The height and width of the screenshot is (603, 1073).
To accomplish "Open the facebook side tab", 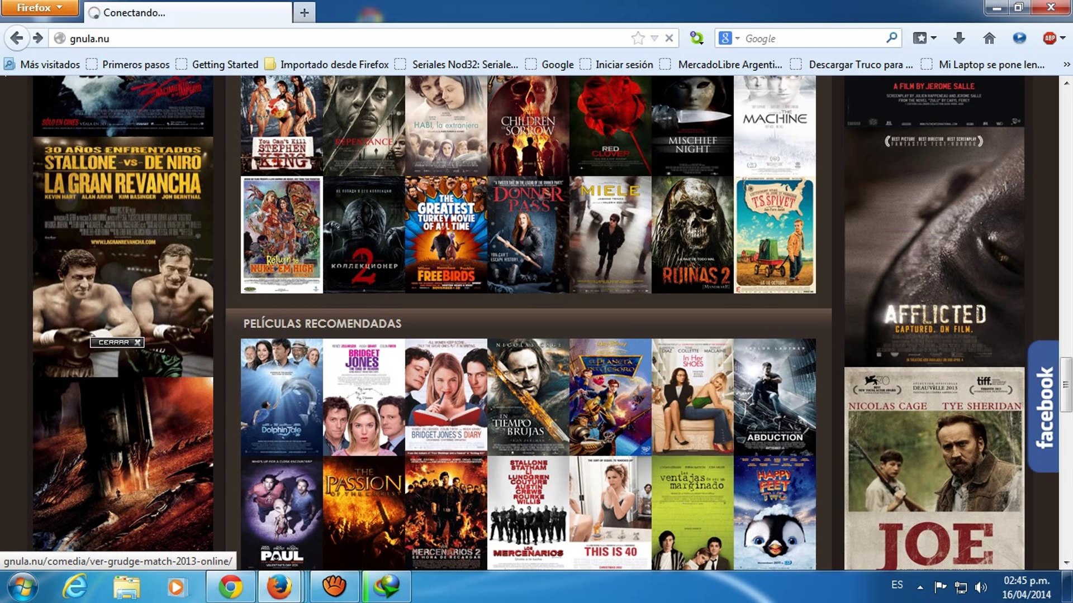I will pos(1043,406).
